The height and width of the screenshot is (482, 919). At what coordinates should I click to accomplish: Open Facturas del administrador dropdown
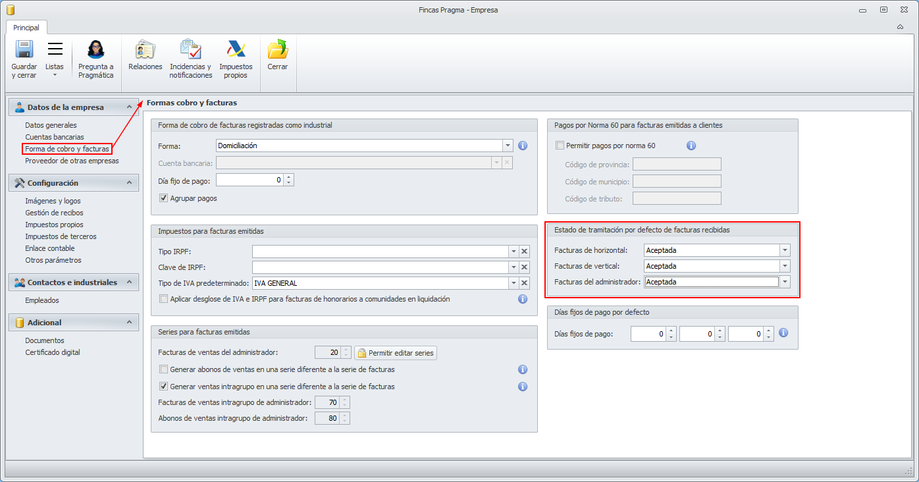pos(785,282)
